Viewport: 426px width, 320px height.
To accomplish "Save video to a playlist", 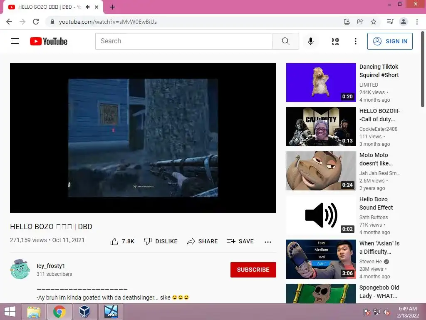I will click(x=240, y=241).
